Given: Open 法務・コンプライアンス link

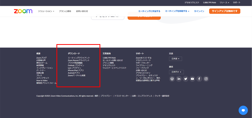Looking at the screenshot, I should click(x=142, y=96).
